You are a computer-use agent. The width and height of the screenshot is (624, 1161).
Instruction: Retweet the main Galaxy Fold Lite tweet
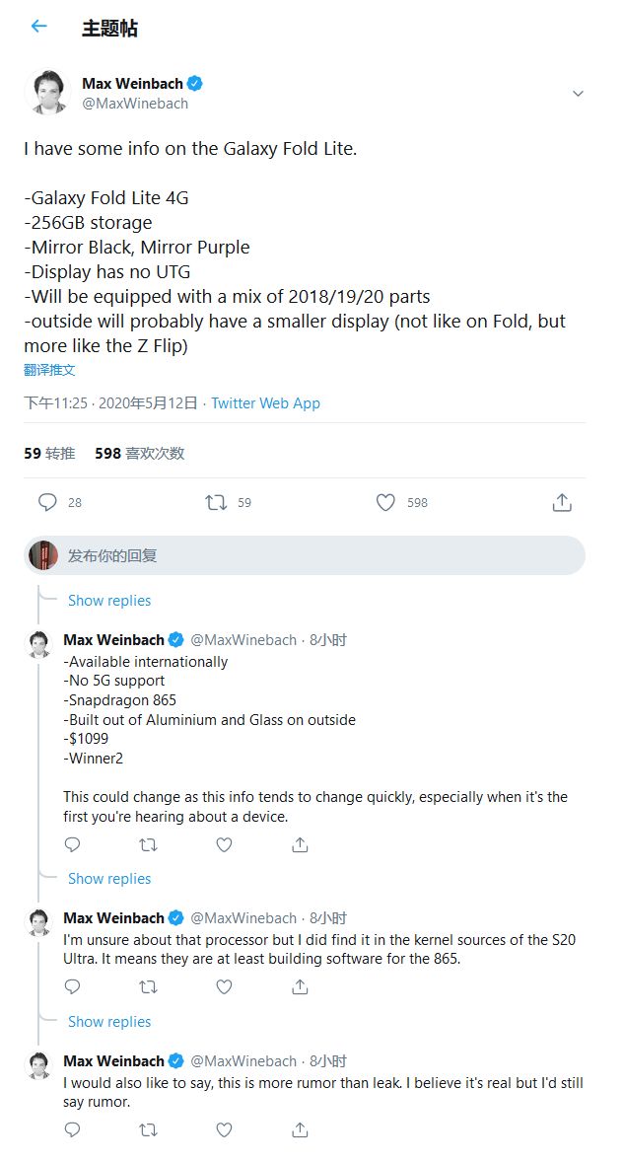[216, 502]
